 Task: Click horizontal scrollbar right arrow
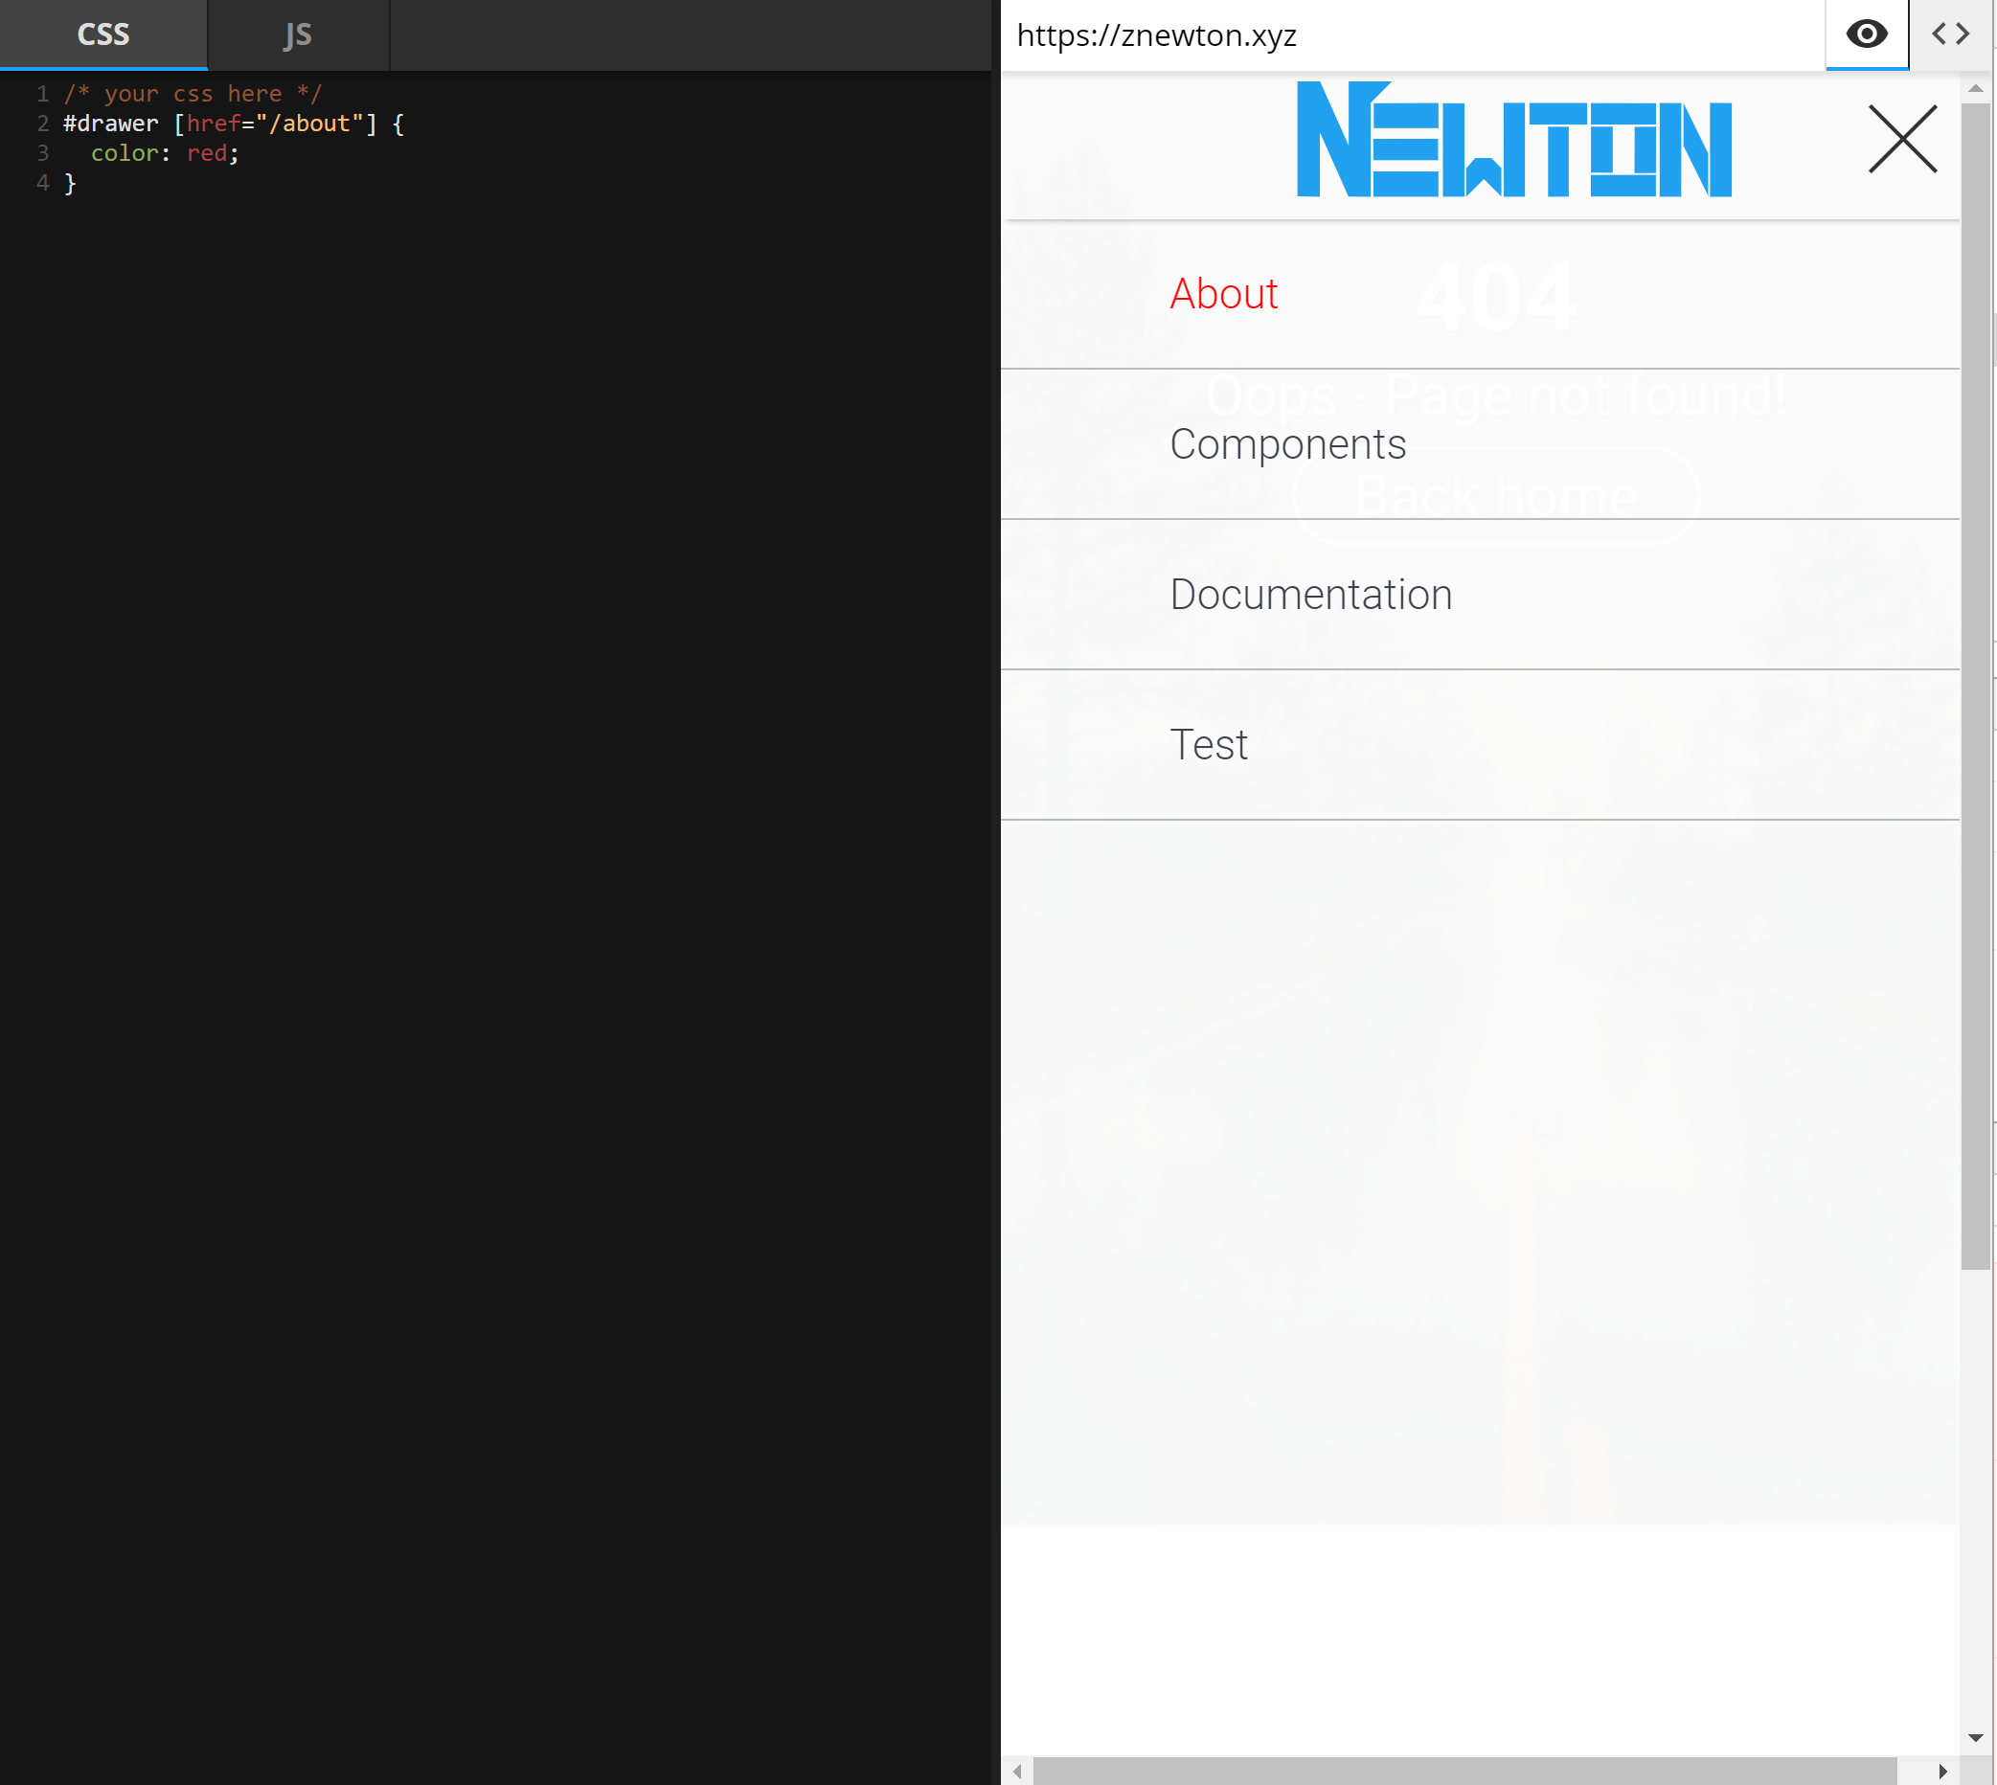pos(1942,1772)
